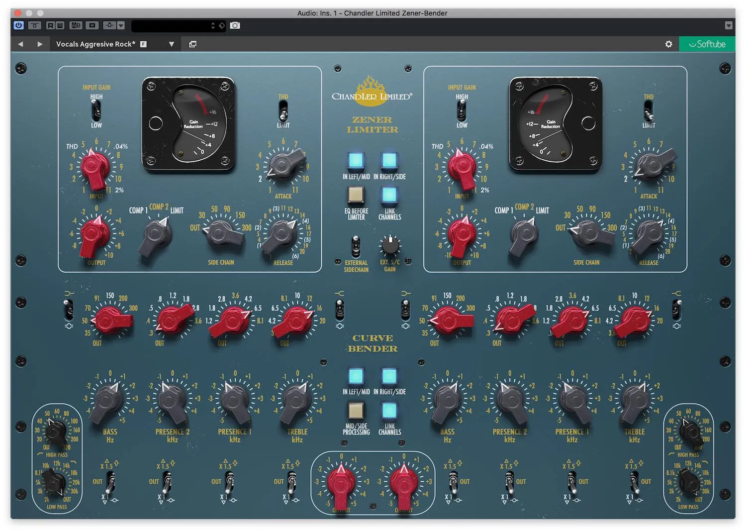Click the Softube logo button

pyautogui.click(x=707, y=44)
